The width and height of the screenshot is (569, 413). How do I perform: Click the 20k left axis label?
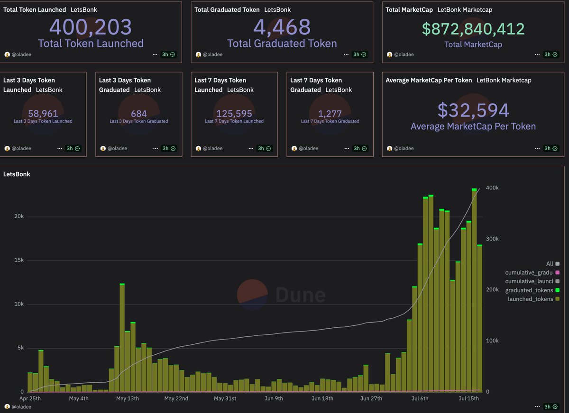(18, 216)
